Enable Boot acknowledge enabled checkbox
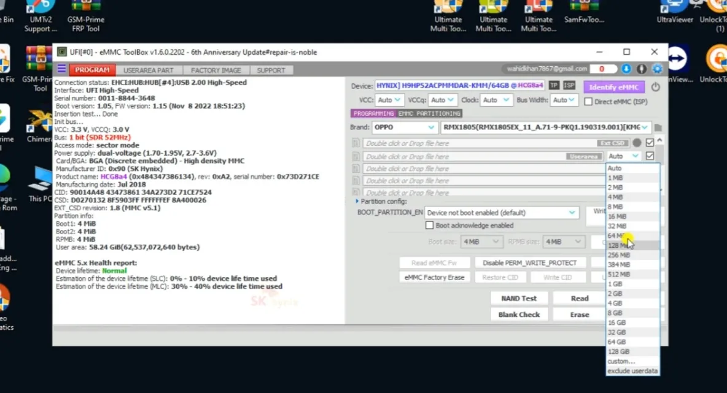 click(429, 226)
